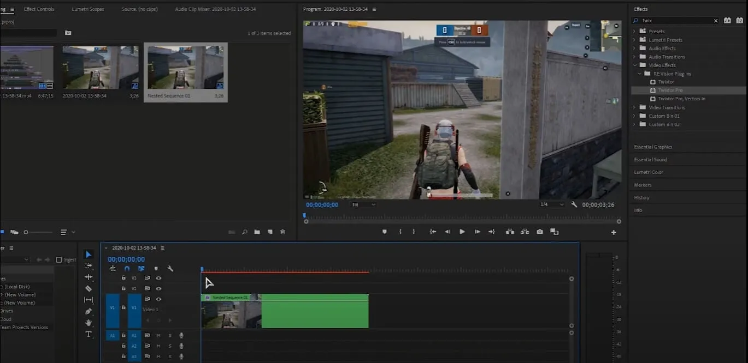Open timeline display settings wrench
748x363 pixels.
coord(170,269)
